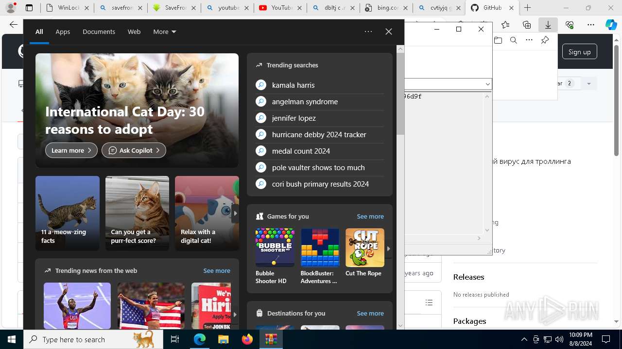
Task: Search trending topic angelman syndrome
Action: point(320,101)
